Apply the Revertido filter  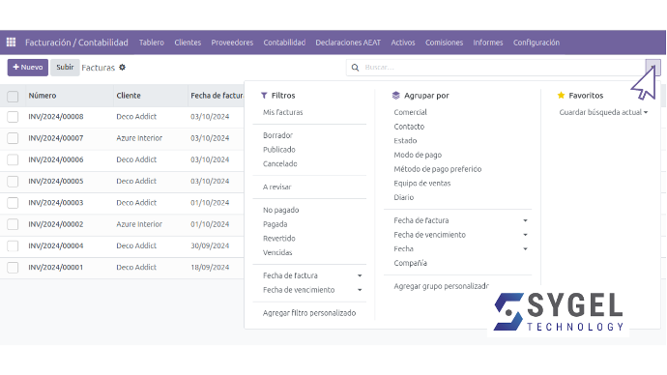279,239
